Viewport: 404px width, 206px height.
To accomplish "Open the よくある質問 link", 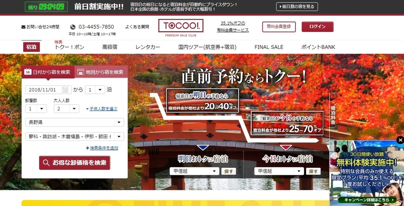I will [x=137, y=27].
